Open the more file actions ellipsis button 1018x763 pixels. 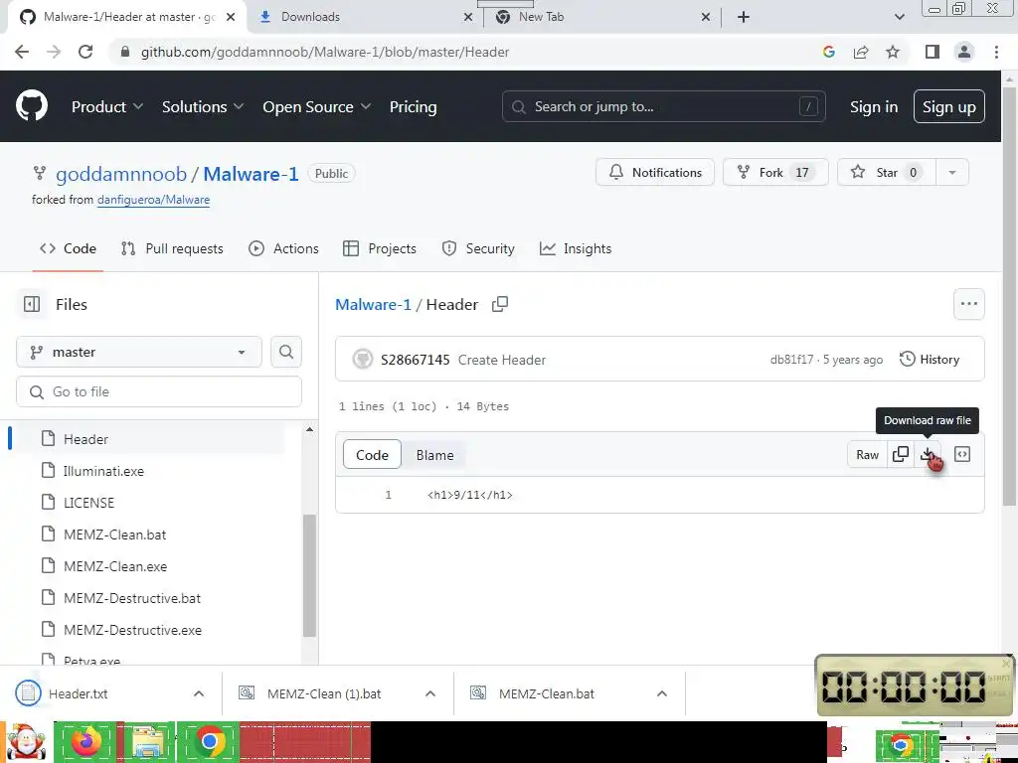[968, 304]
